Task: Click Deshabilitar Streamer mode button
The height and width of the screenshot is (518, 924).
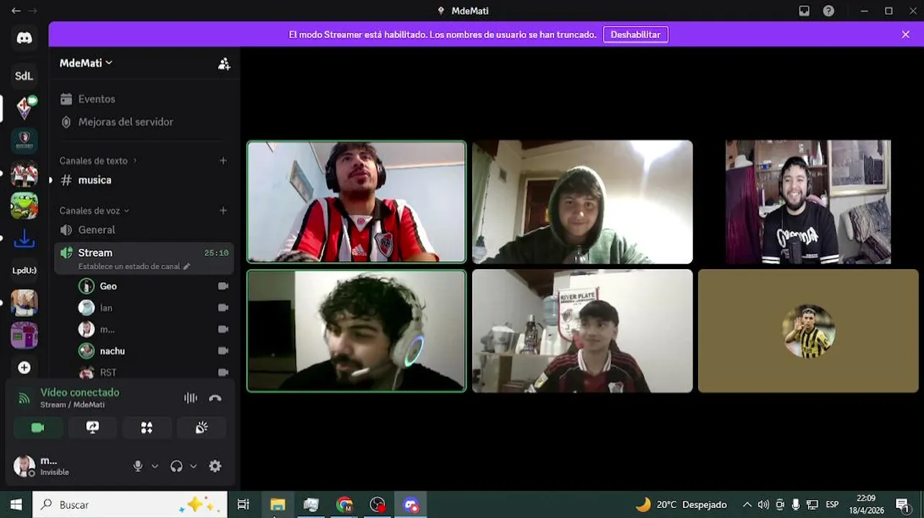Action: [x=635, y=35]
